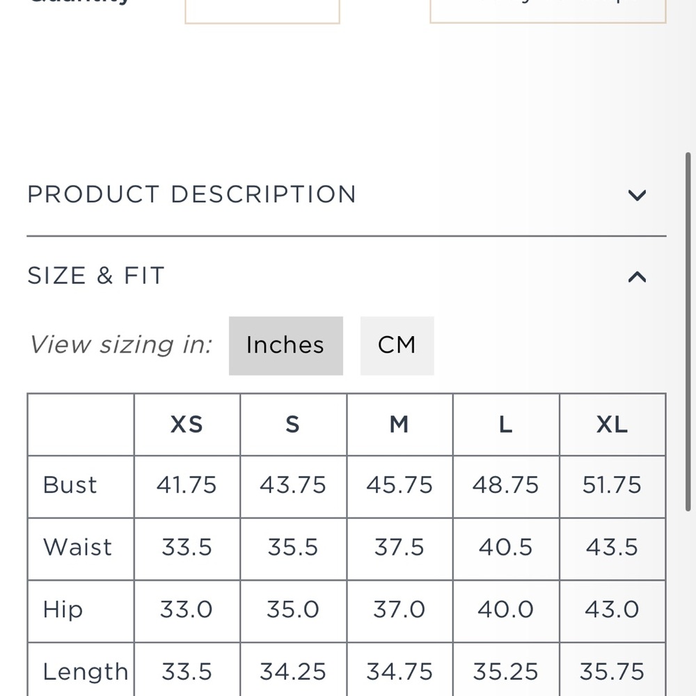696x696 pixels.
Task: Click the Size & Fit chevron icon
Action: coord(637,276)
